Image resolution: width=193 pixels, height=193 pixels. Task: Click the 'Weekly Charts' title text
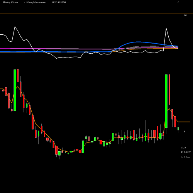point(10,2)
